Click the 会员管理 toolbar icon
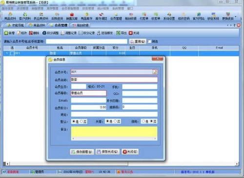The width and height of the screenshot is (244, 178). click(116, 16)
